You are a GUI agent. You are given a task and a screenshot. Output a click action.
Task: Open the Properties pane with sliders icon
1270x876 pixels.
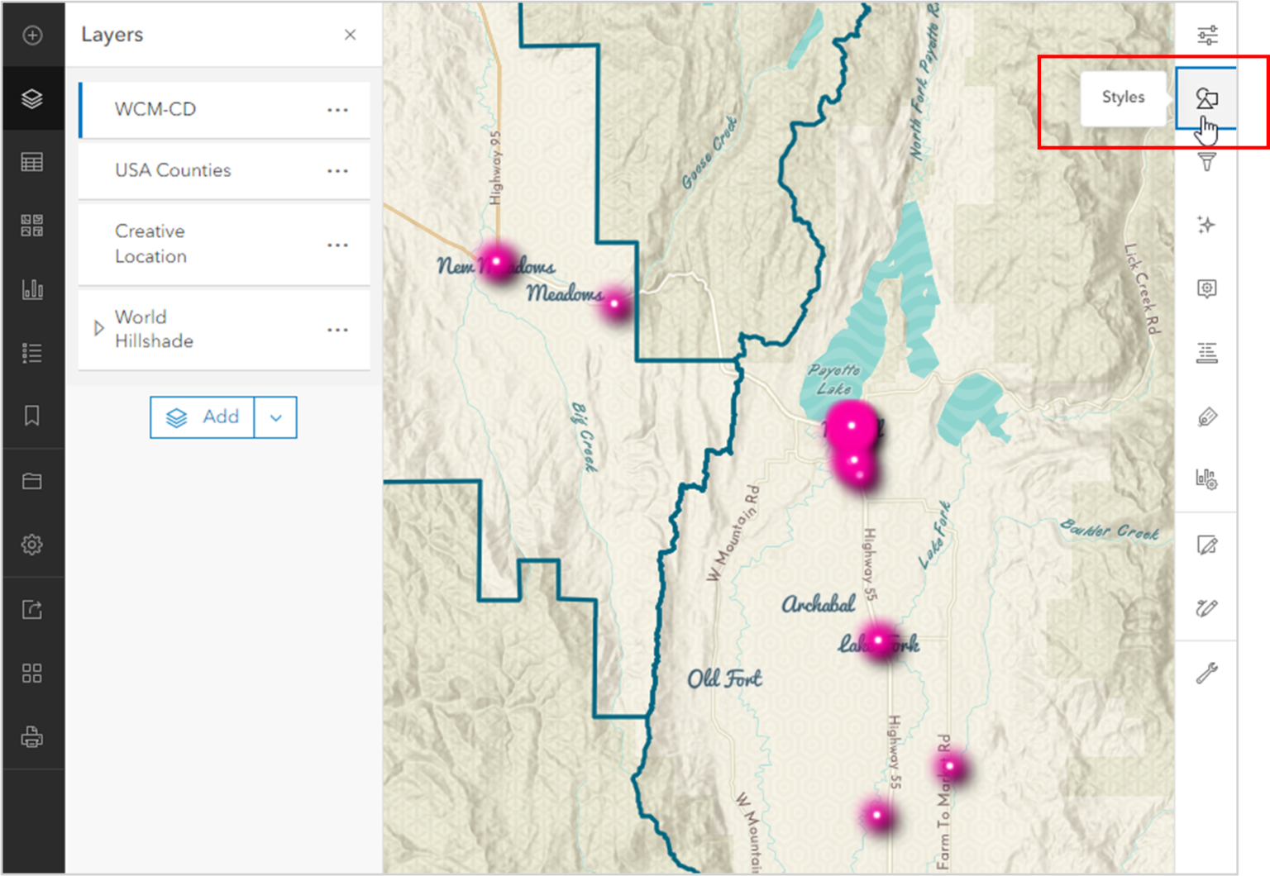(x=1206, y=36)
